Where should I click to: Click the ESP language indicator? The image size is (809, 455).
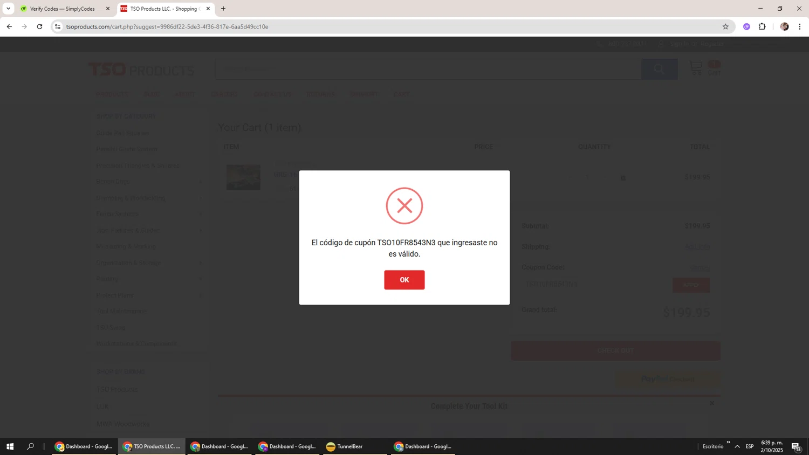point(750,446)
